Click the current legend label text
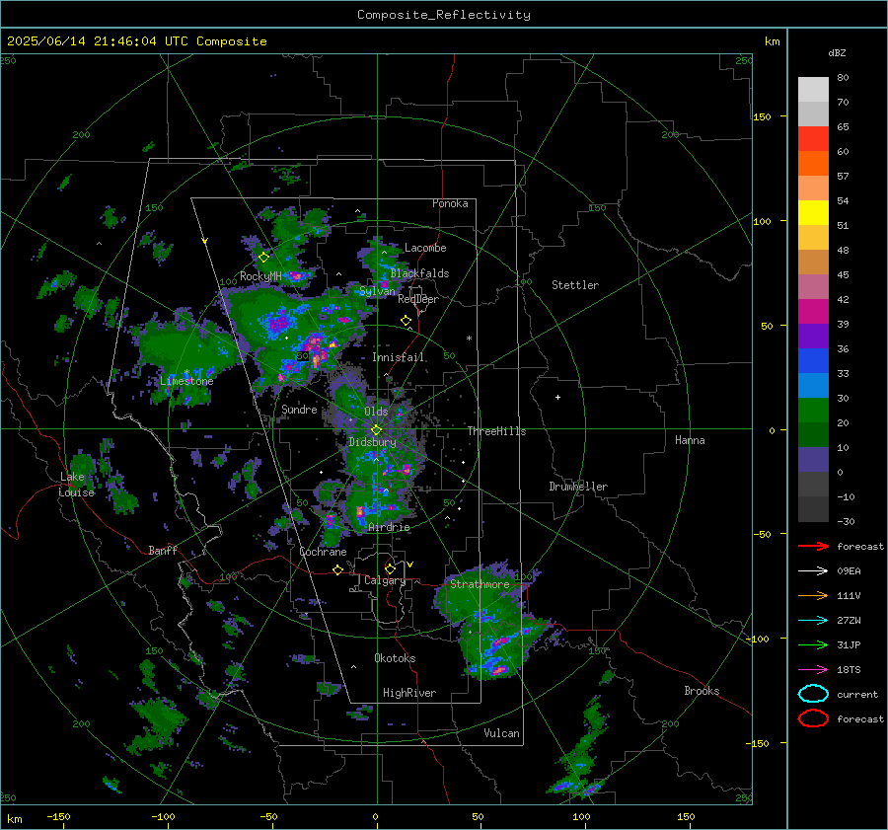The width and height of the screenshot is (888, 830). tap(857, 695)
